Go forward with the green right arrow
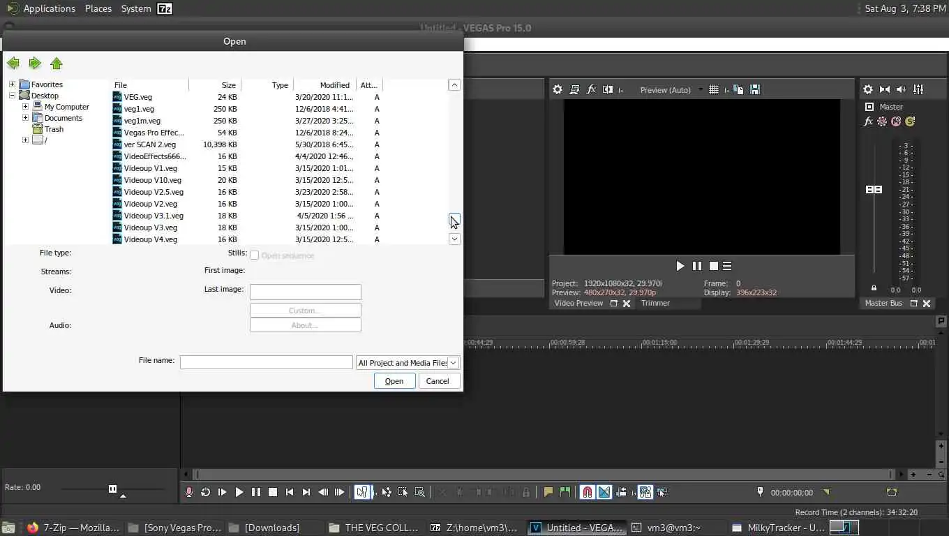This screenshot has width=949, height=536. point(35,64)
